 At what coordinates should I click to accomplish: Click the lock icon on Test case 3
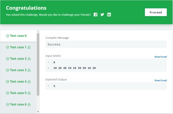coord(29,70)
